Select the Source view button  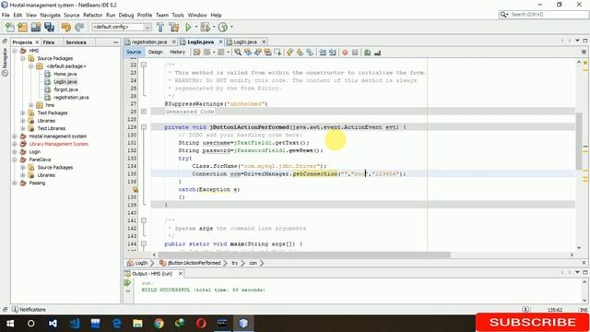point(134,52)
